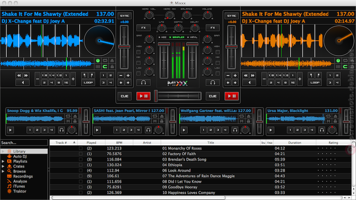Viewport: 356px width, 200px height.
Task: Eject track from left deck
Action: (112, 61)
